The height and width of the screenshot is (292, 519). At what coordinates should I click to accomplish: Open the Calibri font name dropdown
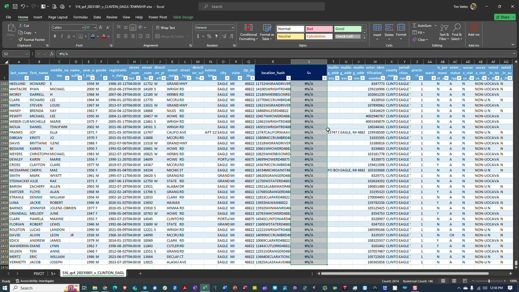[83, 28]
